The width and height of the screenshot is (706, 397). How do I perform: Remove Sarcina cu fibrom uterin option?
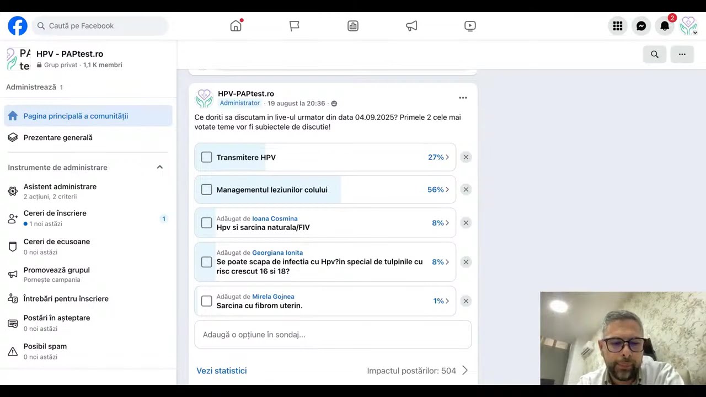pyautogui.click(x=466, y=301)
